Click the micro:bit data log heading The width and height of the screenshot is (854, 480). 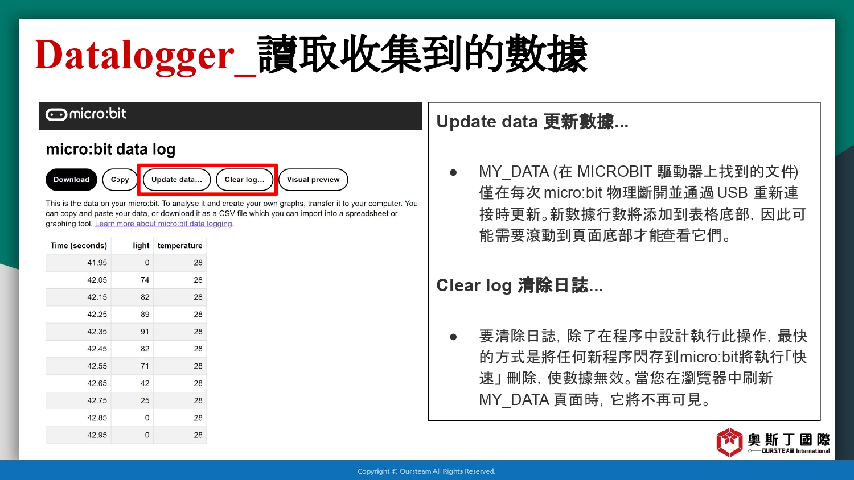click(x=110, y=150)
